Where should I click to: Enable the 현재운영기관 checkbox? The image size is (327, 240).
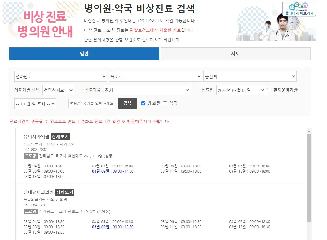coord(269,90)
